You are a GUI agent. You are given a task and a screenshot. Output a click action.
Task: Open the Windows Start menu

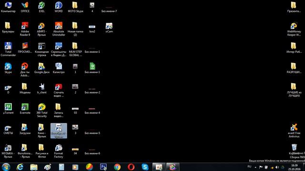point(6,167)
